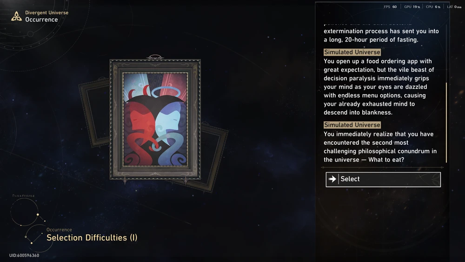Viewport: 465px width, 262px height.
Task: Click the dialogue panel scrollbar
Action: click(x=446, y=122)
